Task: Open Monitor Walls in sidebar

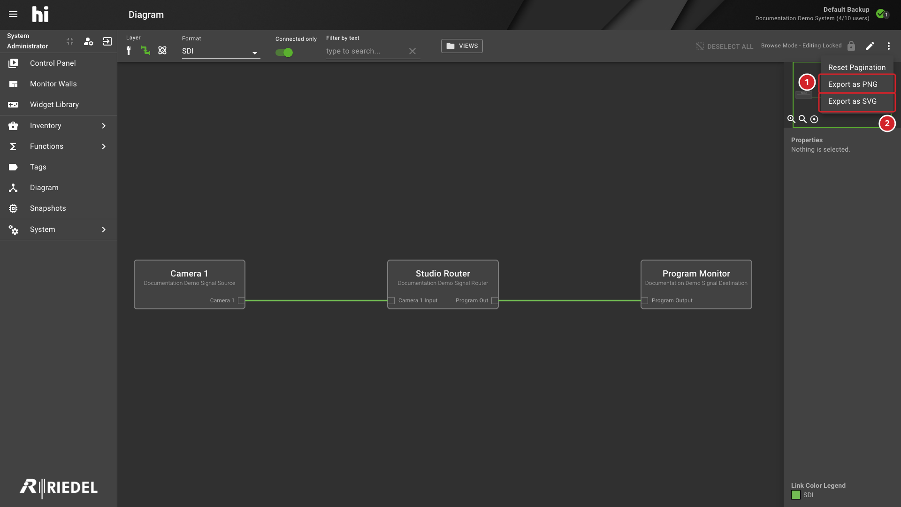Action: 59,84
